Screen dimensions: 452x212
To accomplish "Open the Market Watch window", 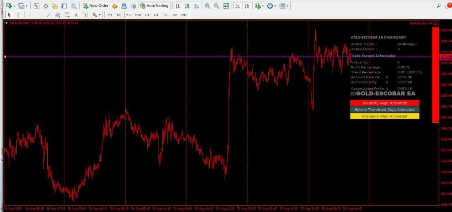I will click(36, 6).
